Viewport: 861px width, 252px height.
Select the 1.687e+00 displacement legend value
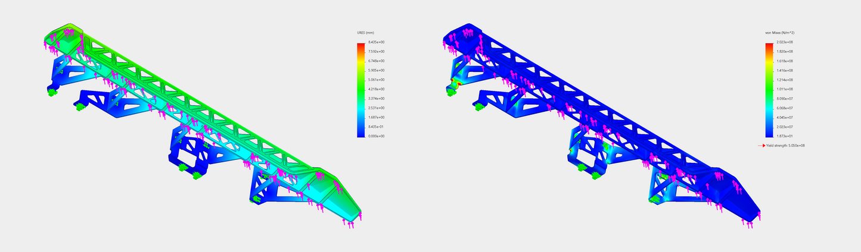coord(377,117)
